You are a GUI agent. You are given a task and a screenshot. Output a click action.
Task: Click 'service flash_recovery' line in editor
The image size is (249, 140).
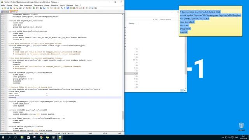[x=37, y=118]
